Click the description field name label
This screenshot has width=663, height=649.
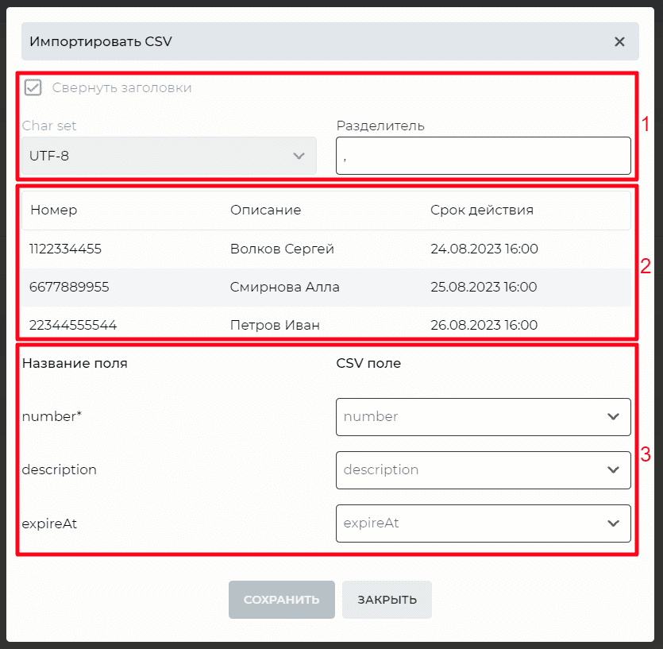(x=60, y=469)
